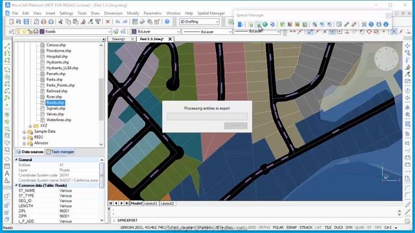
Task: Click the red X Delete icon
Action: click(x=108, y=21)
